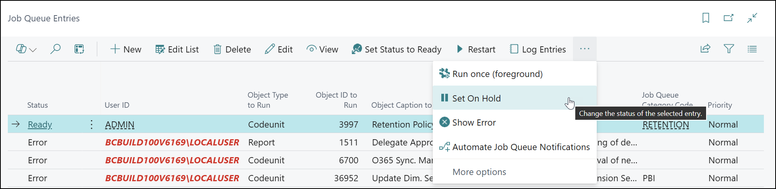Image resolution: width=776 pixels, height=189 pixels.
Task: Open the Ready status link
Action: point(40,124)
